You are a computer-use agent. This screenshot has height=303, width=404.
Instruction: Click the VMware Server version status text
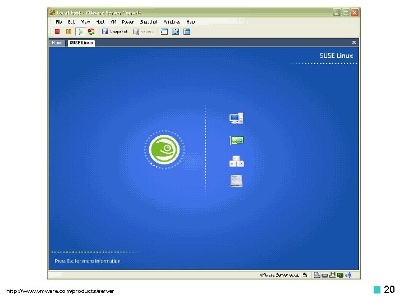pos(279,275)
